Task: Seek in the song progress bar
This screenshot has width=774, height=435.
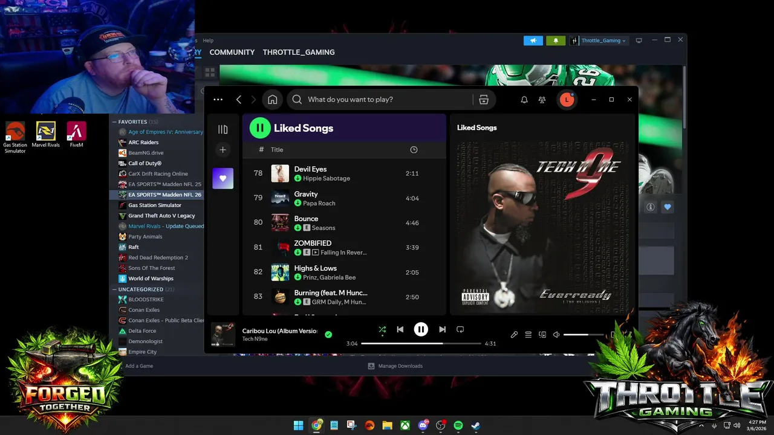Action: click(421, 343)
